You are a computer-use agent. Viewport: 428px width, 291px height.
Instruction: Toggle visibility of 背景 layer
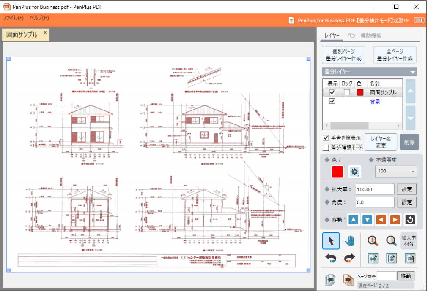(332, 101)
